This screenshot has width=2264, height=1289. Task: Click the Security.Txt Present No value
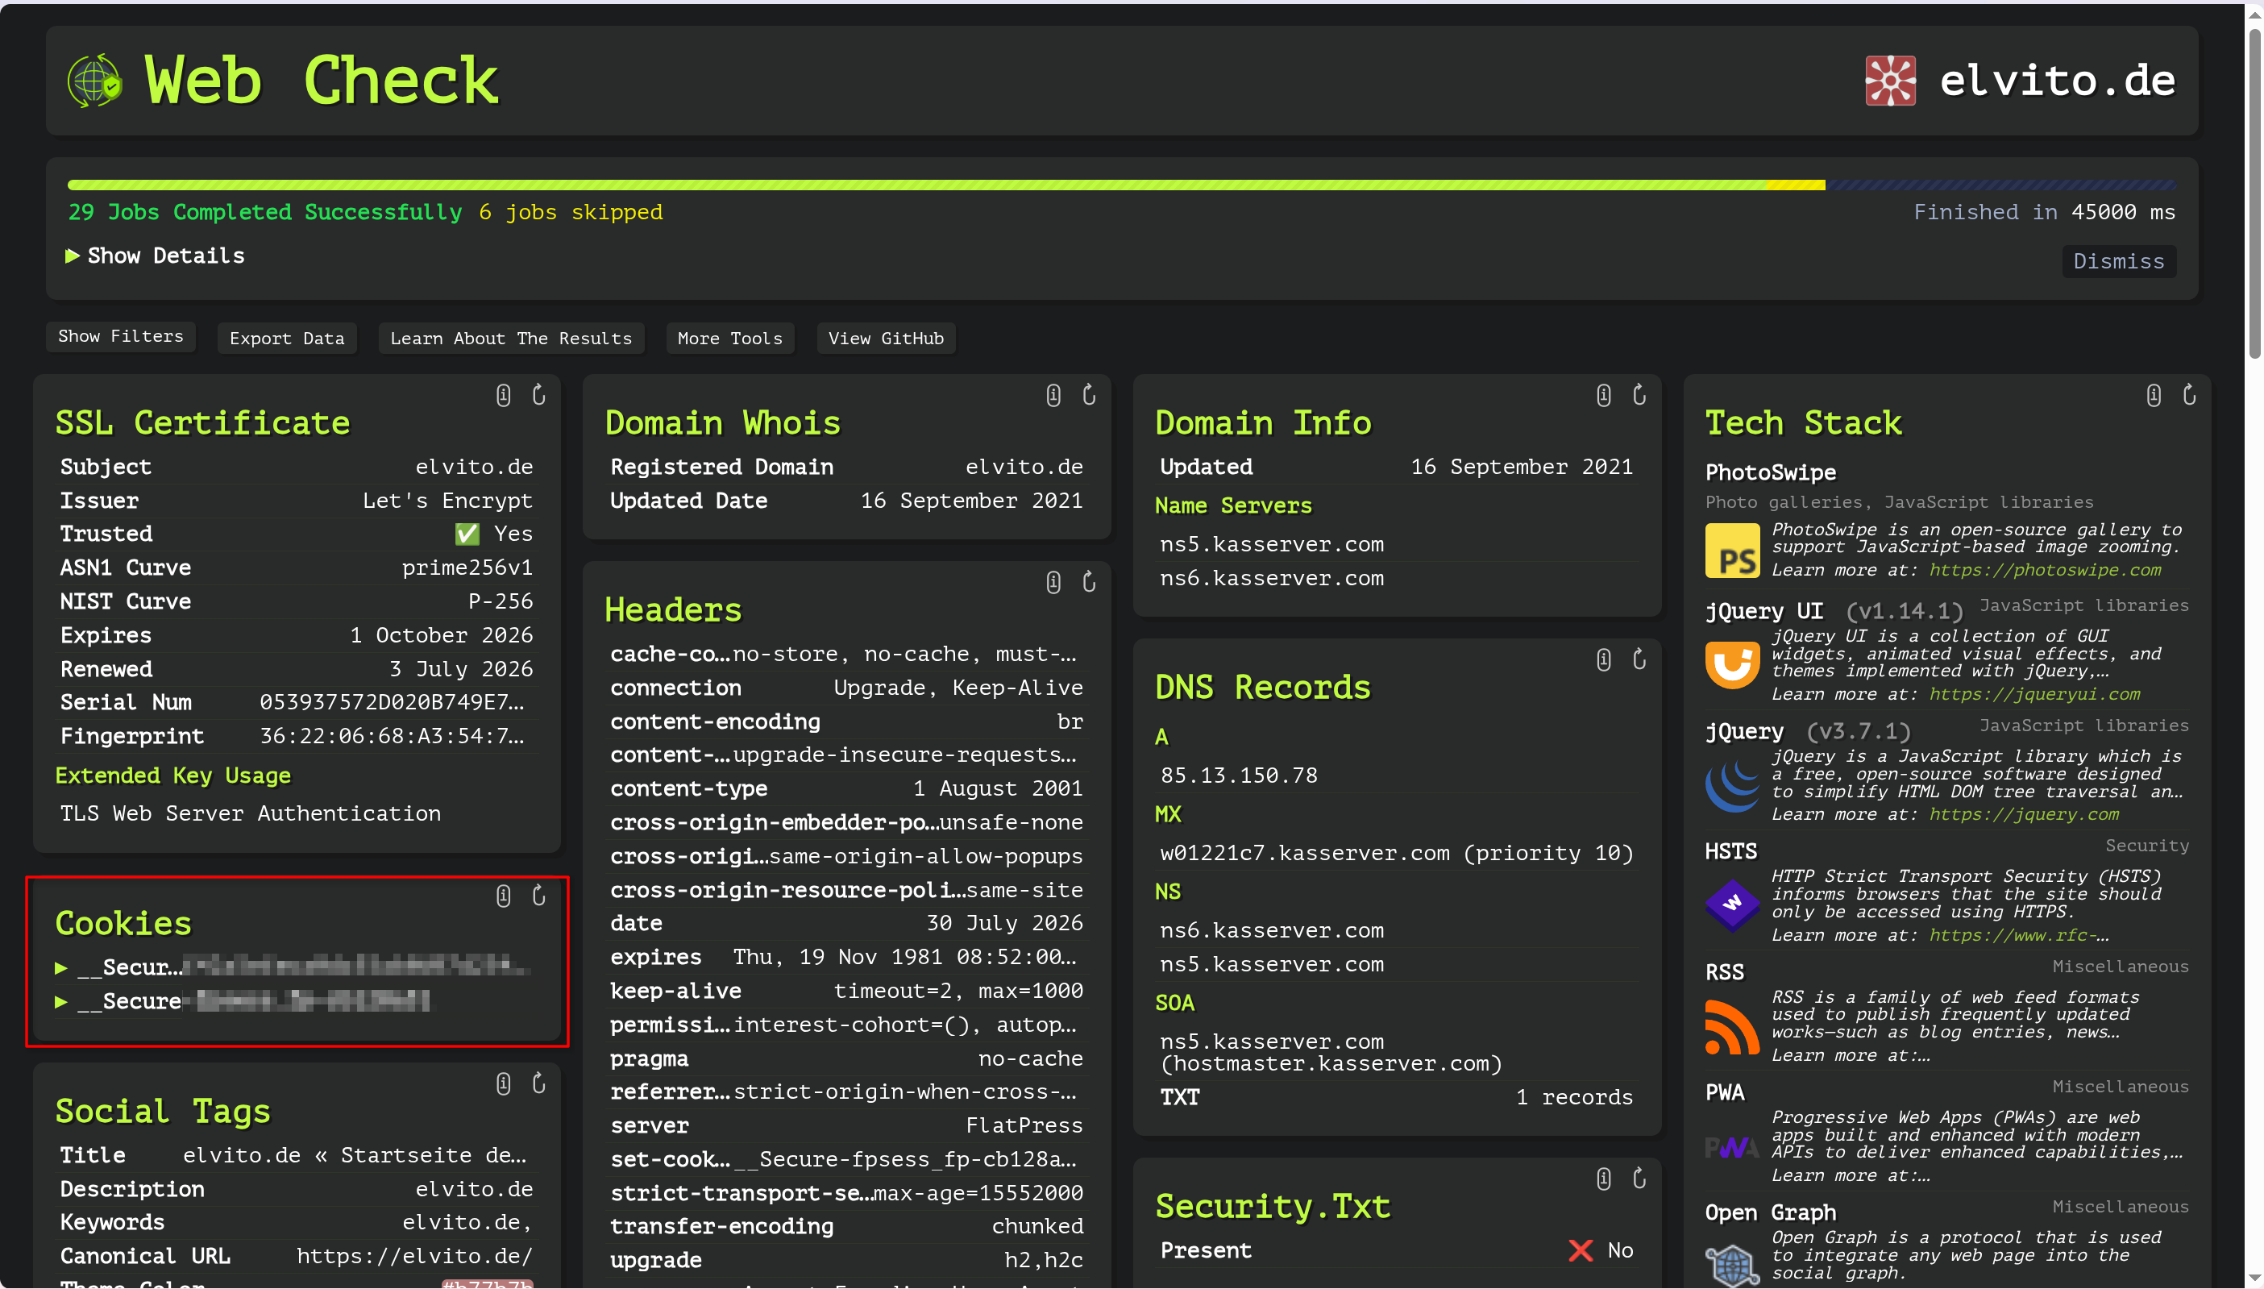[1600, 1250]
